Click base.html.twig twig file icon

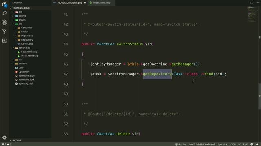click(x=19, y=52)
